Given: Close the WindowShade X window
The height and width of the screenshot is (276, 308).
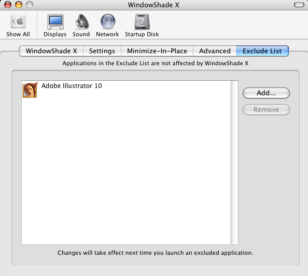Looking at the screenshot, I should point(8,5).
